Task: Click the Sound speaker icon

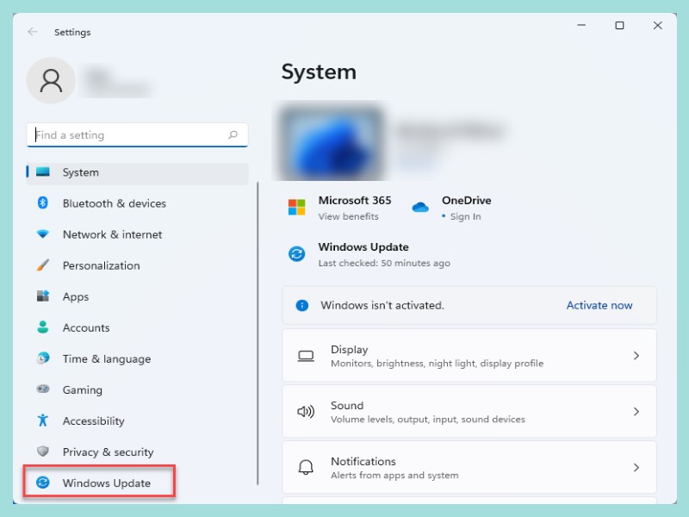Action: pos(306,412)
